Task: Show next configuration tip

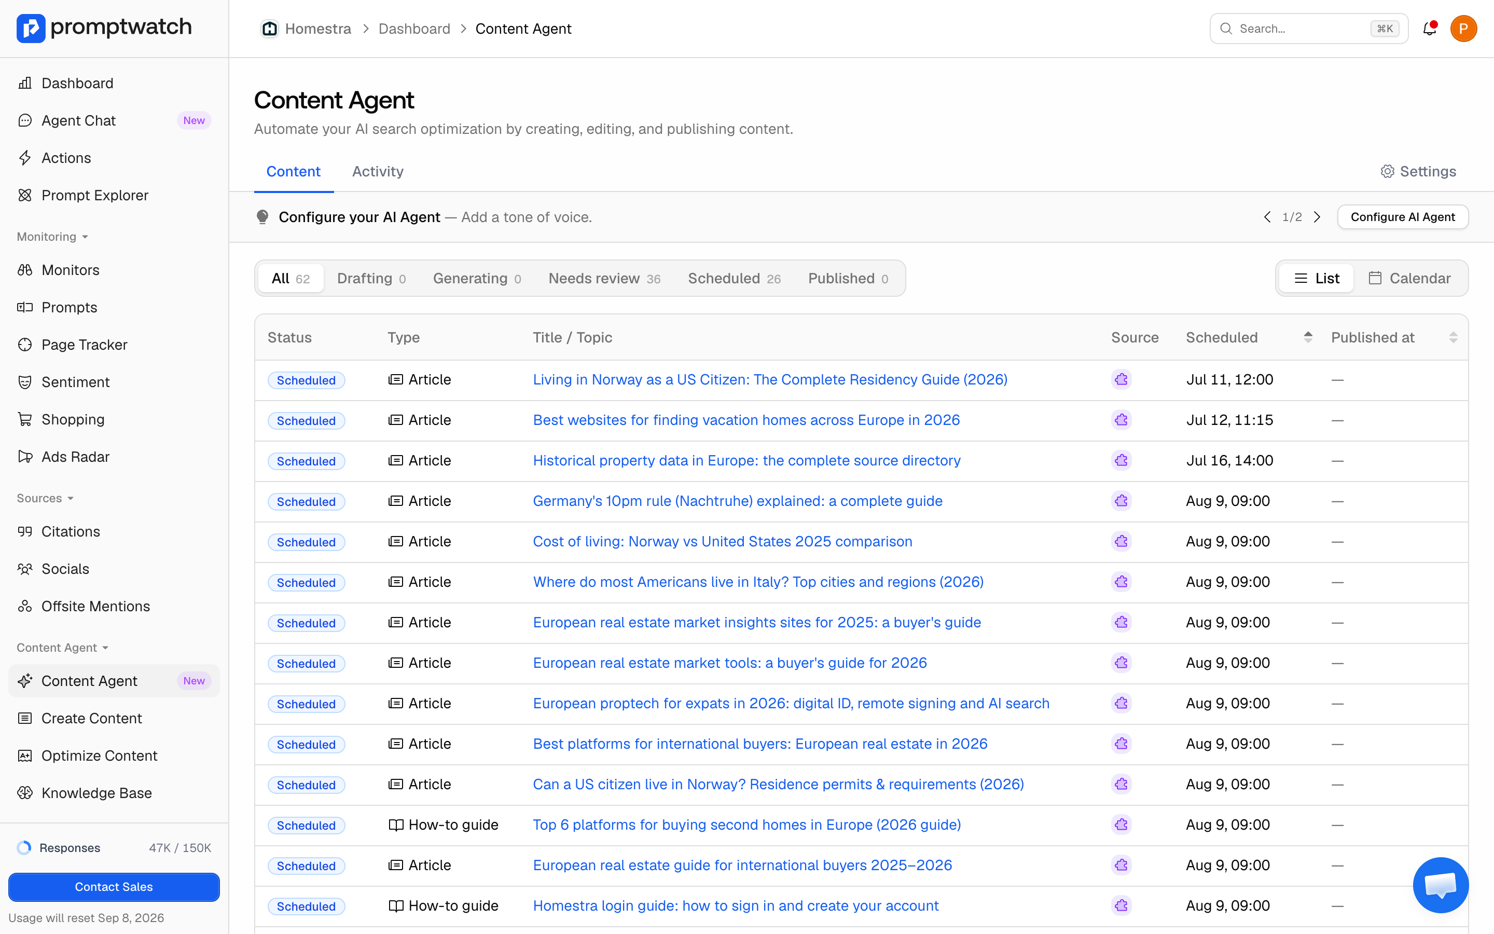Action: coord(1317,217)
